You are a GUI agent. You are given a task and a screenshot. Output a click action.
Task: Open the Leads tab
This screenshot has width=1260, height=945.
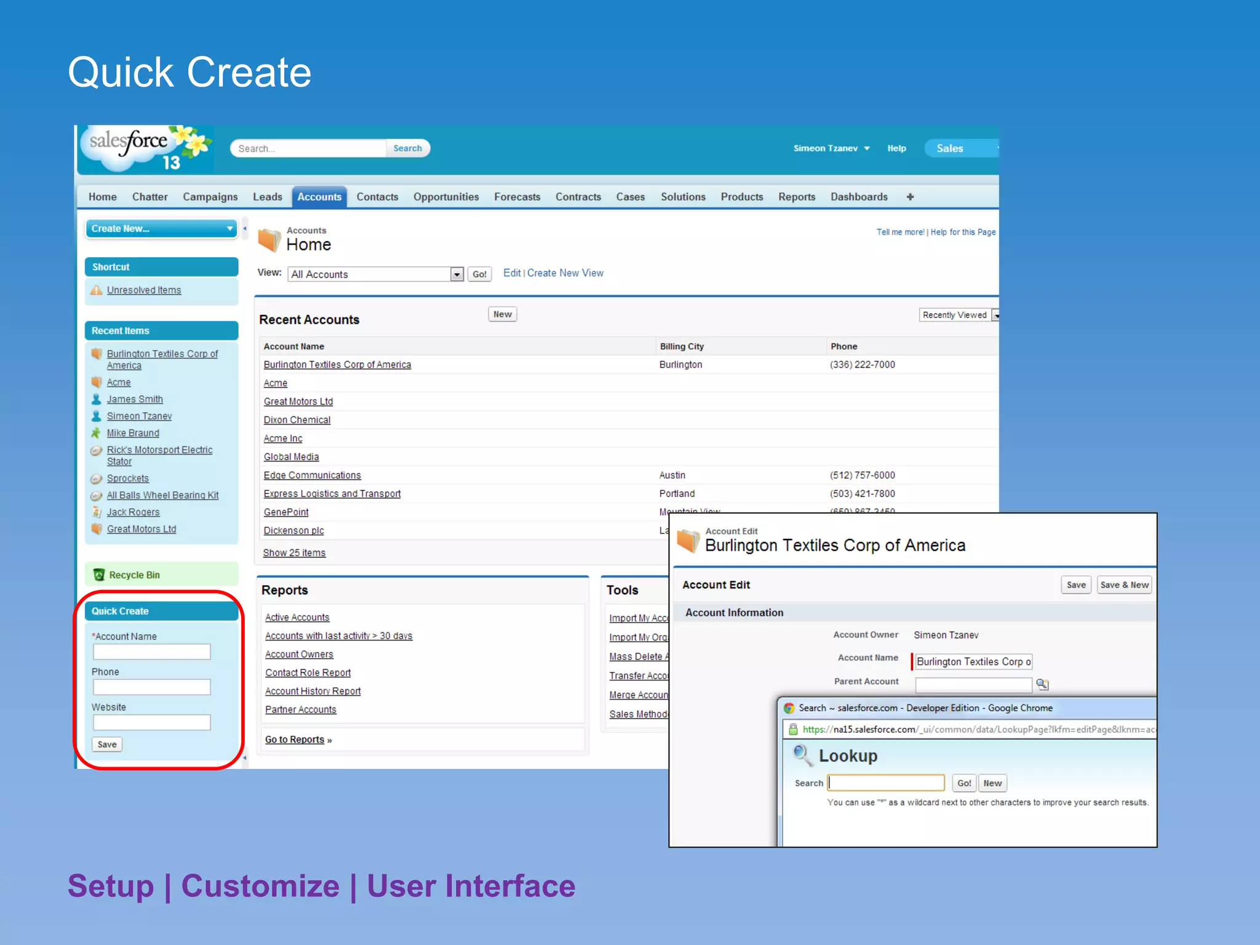268,197
